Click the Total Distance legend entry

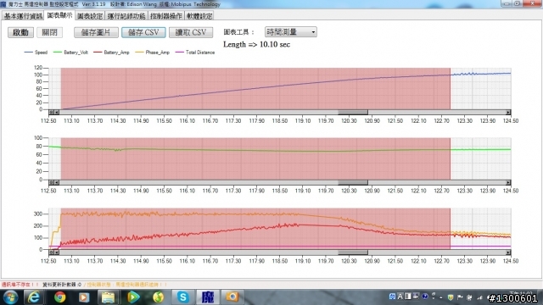195,53
